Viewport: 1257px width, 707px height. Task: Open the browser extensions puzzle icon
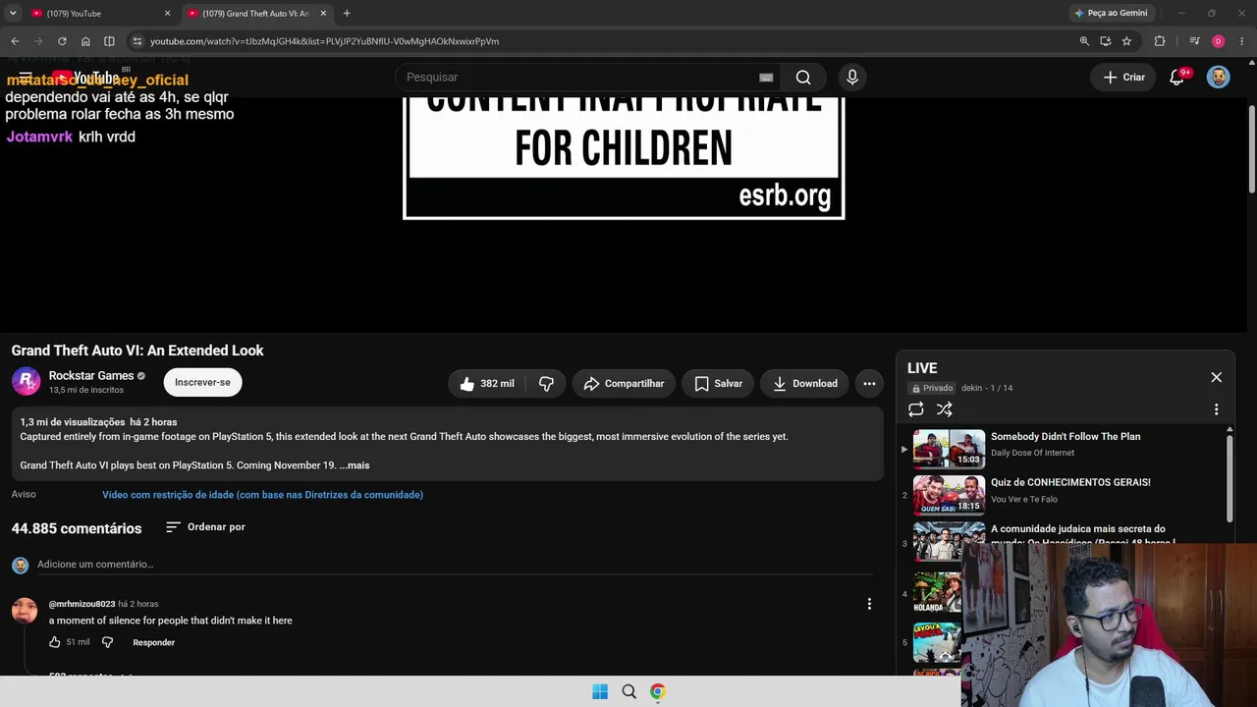(x=1160, y=41)
